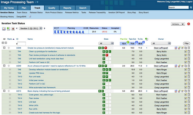Click the ID filter input field
193x115 pixels.
22,43
